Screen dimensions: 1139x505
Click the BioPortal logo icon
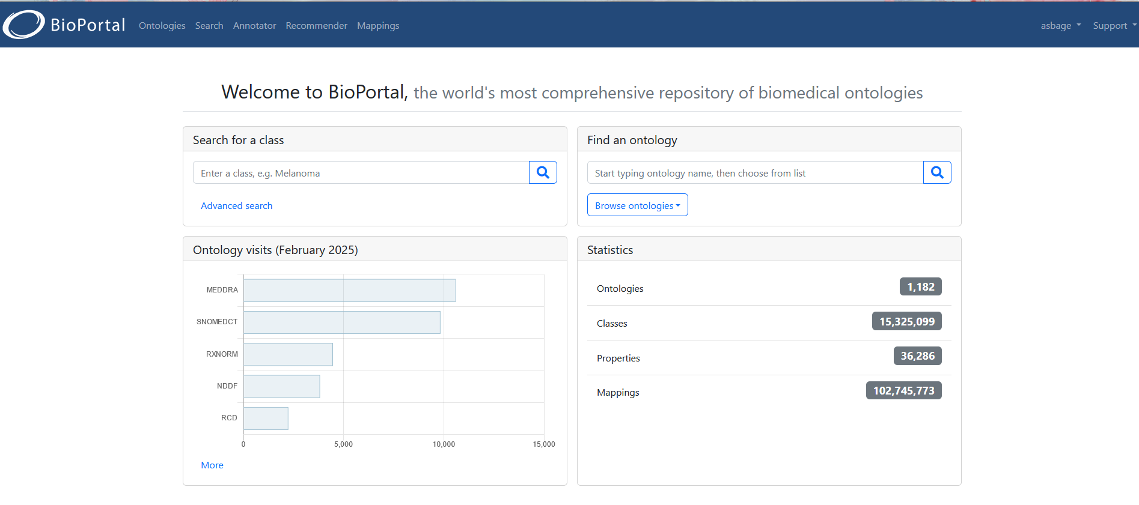tap(24, 25)
